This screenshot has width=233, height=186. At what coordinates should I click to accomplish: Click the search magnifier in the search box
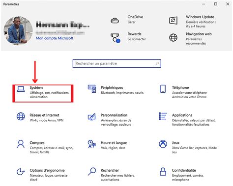[157, 63]
